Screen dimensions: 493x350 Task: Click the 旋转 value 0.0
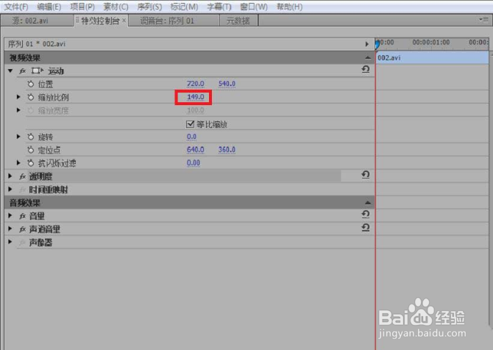(191, 137)
